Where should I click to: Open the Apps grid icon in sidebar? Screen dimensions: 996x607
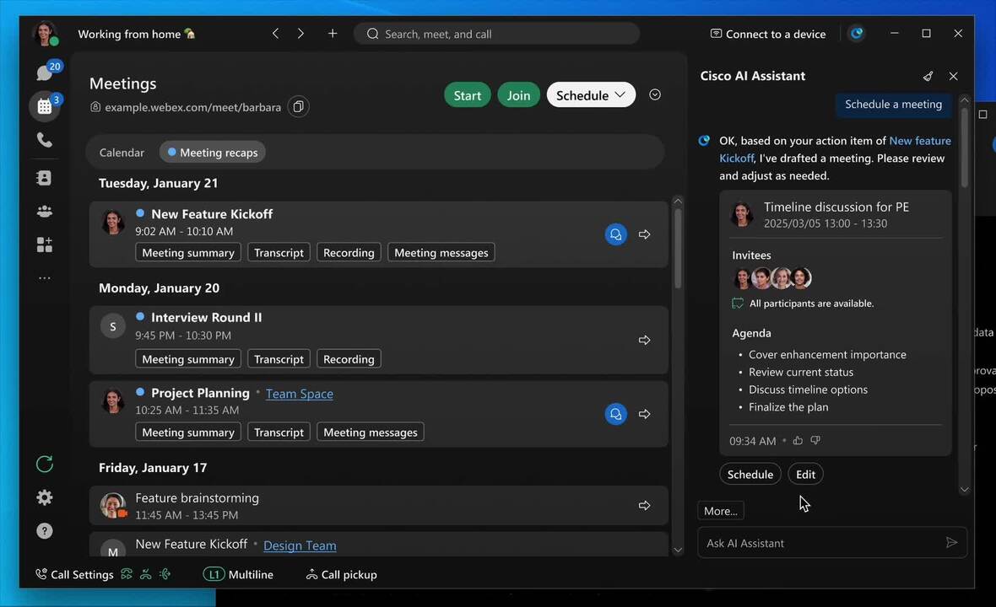[x=45, y=244]
